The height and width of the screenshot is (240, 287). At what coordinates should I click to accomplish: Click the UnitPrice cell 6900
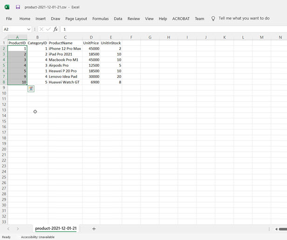coord(91,82)
